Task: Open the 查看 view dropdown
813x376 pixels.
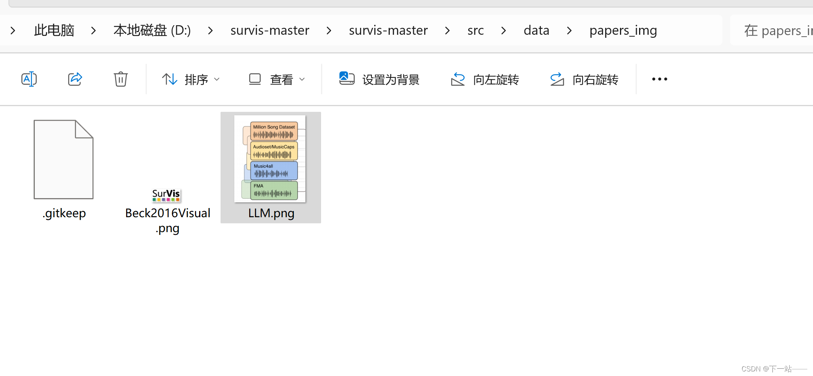Action: (277, 79)
